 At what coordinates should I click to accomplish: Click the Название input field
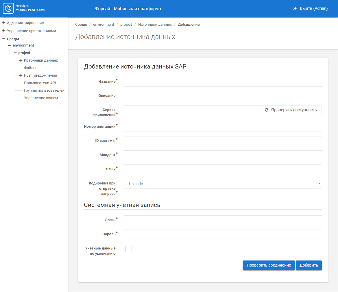pos(223,82)
